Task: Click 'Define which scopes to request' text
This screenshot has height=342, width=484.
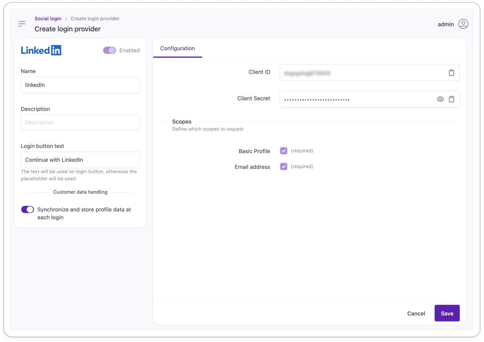Action: pos(208,129)
